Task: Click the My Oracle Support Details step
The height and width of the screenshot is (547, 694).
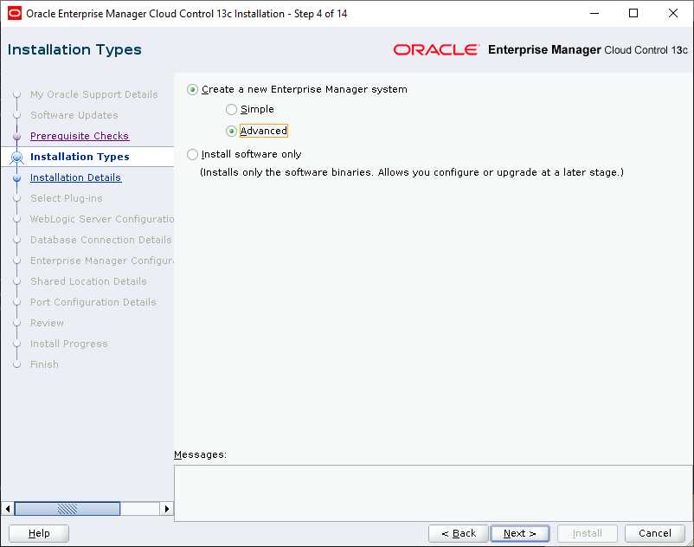Action: click(x=93, y=94)
